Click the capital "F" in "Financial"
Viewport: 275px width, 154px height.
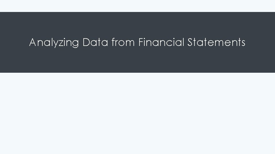tap(140, 42)
